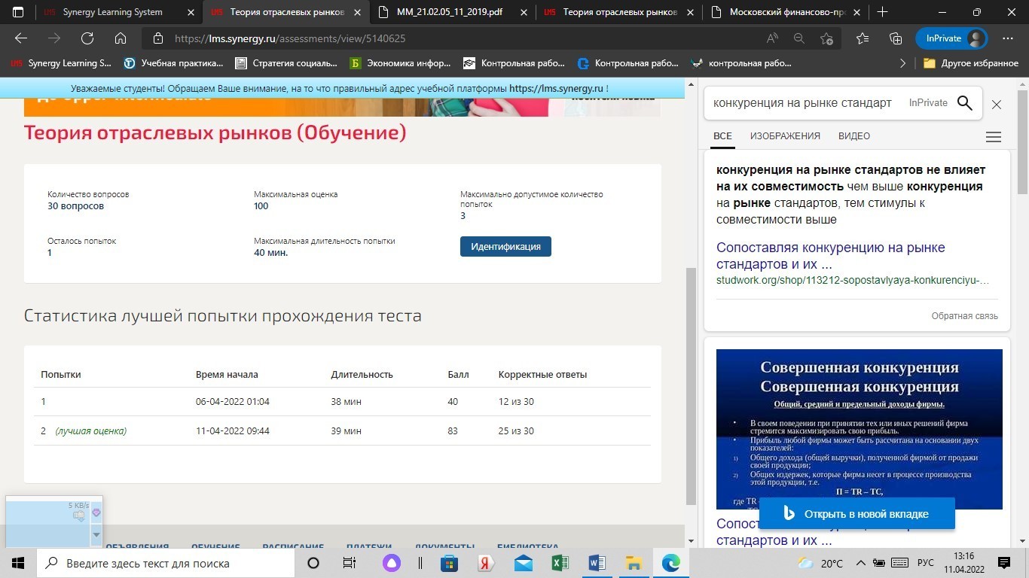1029x578 pixels.
Task: Launch Excel from the taskbar
Action: 560,563
